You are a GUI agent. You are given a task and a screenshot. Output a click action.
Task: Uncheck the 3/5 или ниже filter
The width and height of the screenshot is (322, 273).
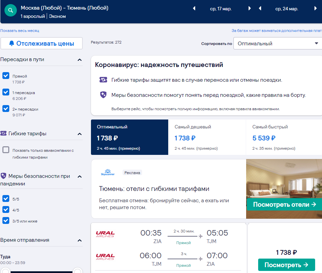click(x=6, y=220)
